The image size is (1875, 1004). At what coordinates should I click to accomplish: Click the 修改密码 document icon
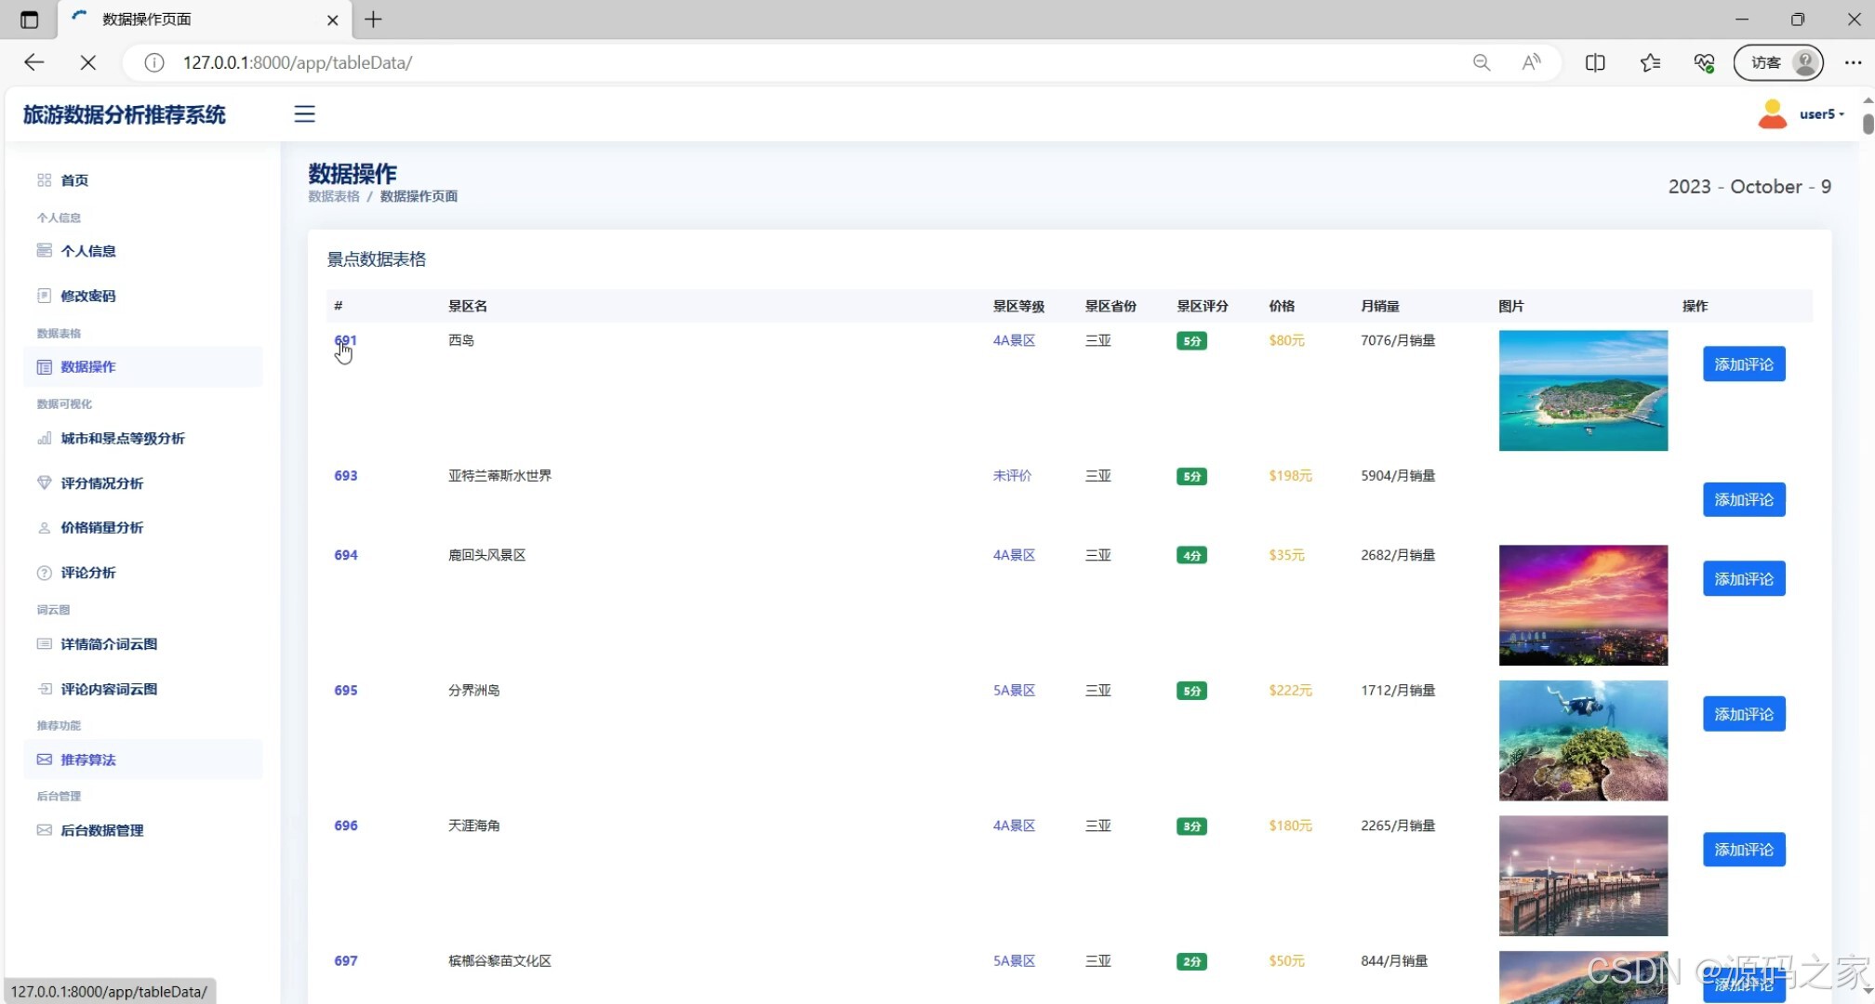coord(44,296)
